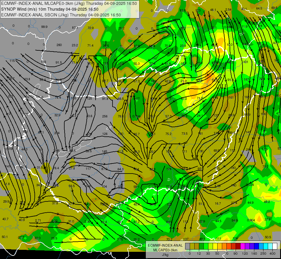Click the map value 0.744

pos(136,116)
